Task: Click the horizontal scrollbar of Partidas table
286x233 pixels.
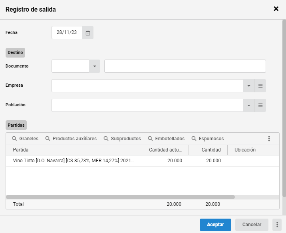Action: [120, 197]
